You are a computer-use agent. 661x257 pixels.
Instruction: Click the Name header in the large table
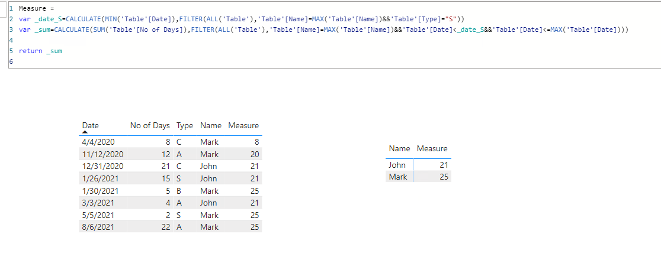point(211,125)
